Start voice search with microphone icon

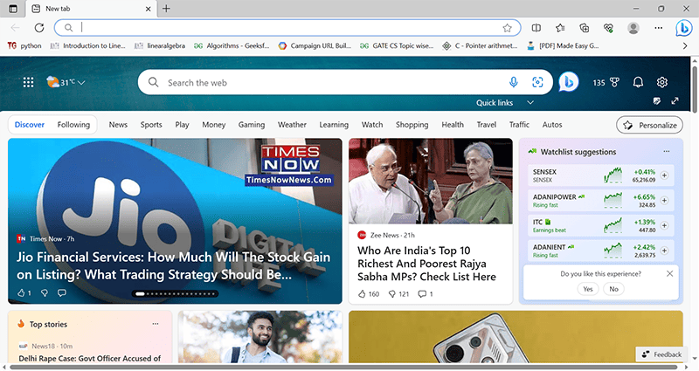pyautogui.click(x=514, y=82)
